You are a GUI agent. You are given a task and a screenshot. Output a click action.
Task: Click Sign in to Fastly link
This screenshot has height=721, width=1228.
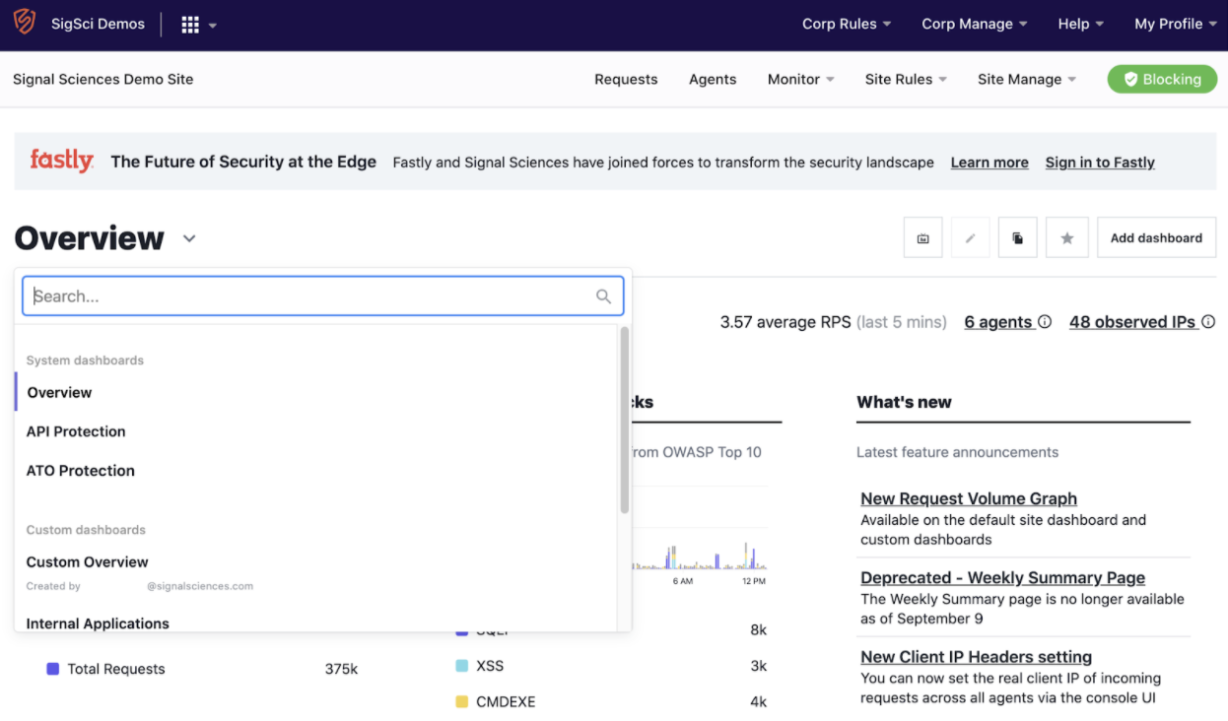pyautogui.click(x=1100, y=163)
